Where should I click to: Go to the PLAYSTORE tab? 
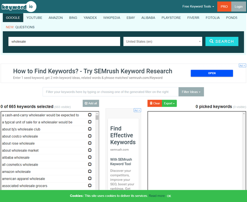point(171,18)
